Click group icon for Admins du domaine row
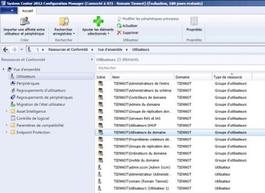The height and width of the screenshot is (193, 265). pyautogui.click(x=100, y=104)
